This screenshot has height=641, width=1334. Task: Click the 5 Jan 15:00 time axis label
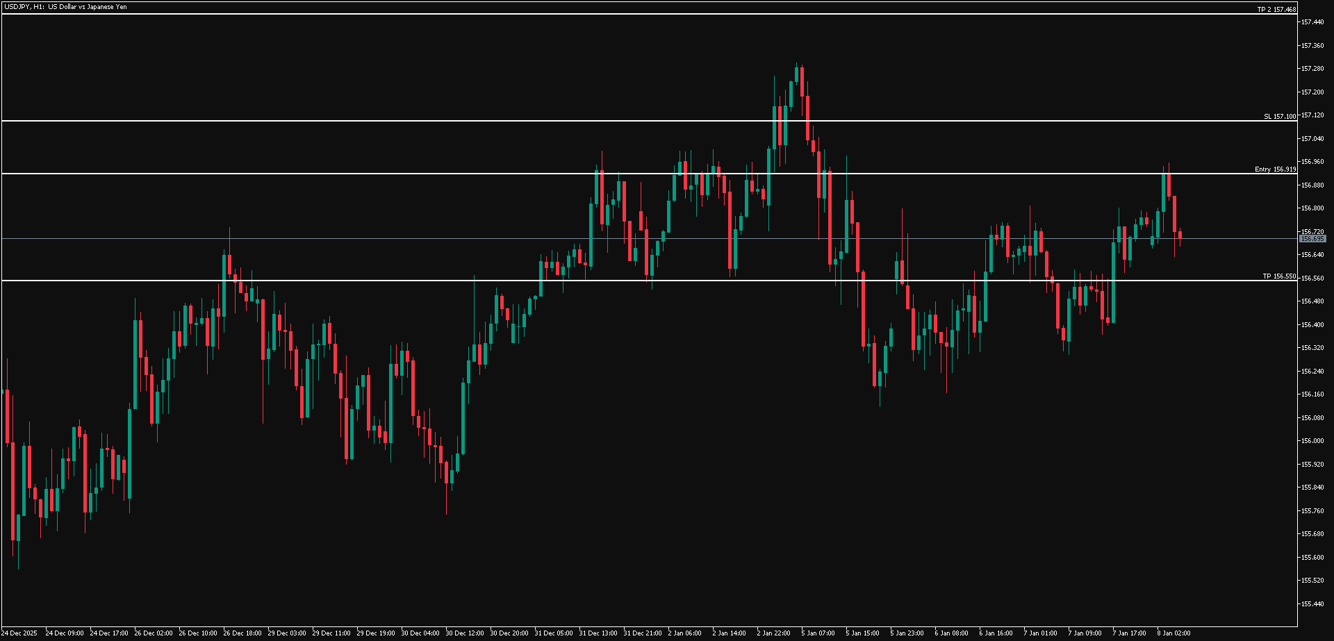pyautogui.click(x=862, y=633)
